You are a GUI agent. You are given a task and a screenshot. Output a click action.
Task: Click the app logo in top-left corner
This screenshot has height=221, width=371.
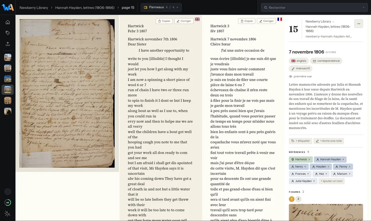pos(7,7)
